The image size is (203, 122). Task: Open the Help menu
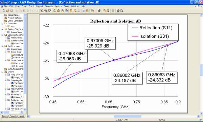tap(83, 6)
